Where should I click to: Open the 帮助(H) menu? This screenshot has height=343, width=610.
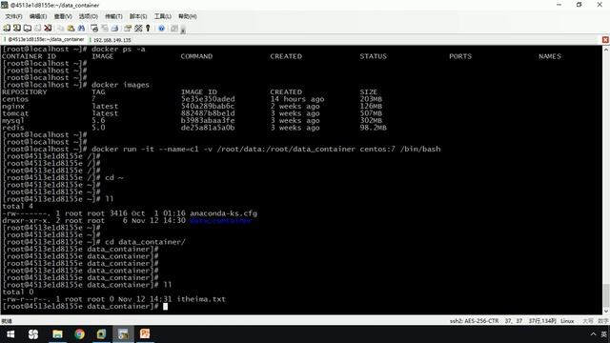tap(188, 16)
